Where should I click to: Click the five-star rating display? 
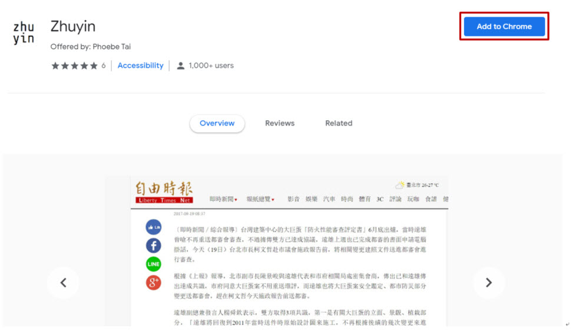(x=75, y=65)
